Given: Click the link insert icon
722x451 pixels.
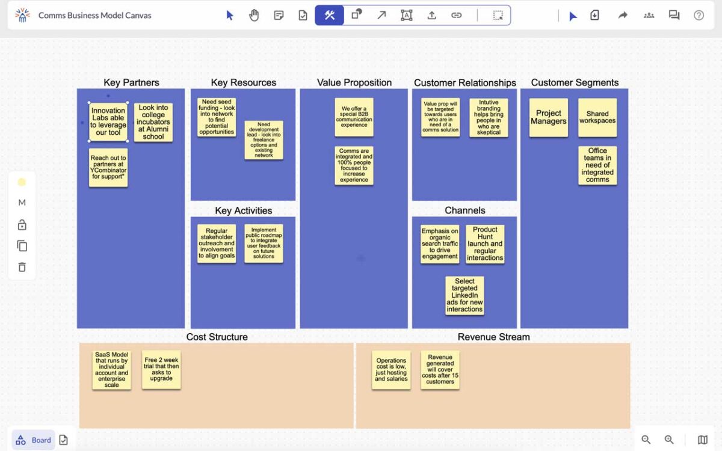Looking at the screenshot, I should [x=457, y=16].
